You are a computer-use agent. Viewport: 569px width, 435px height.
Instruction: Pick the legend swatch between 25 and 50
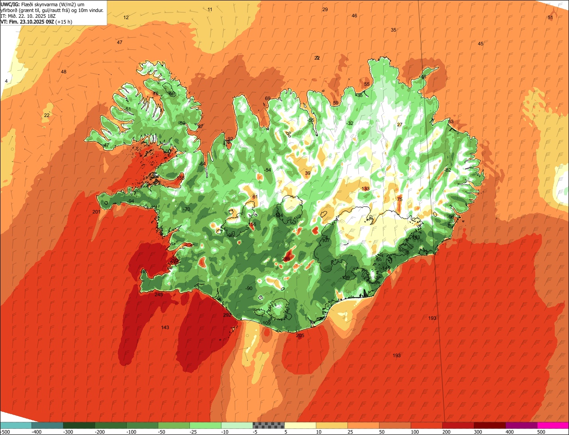363,425
